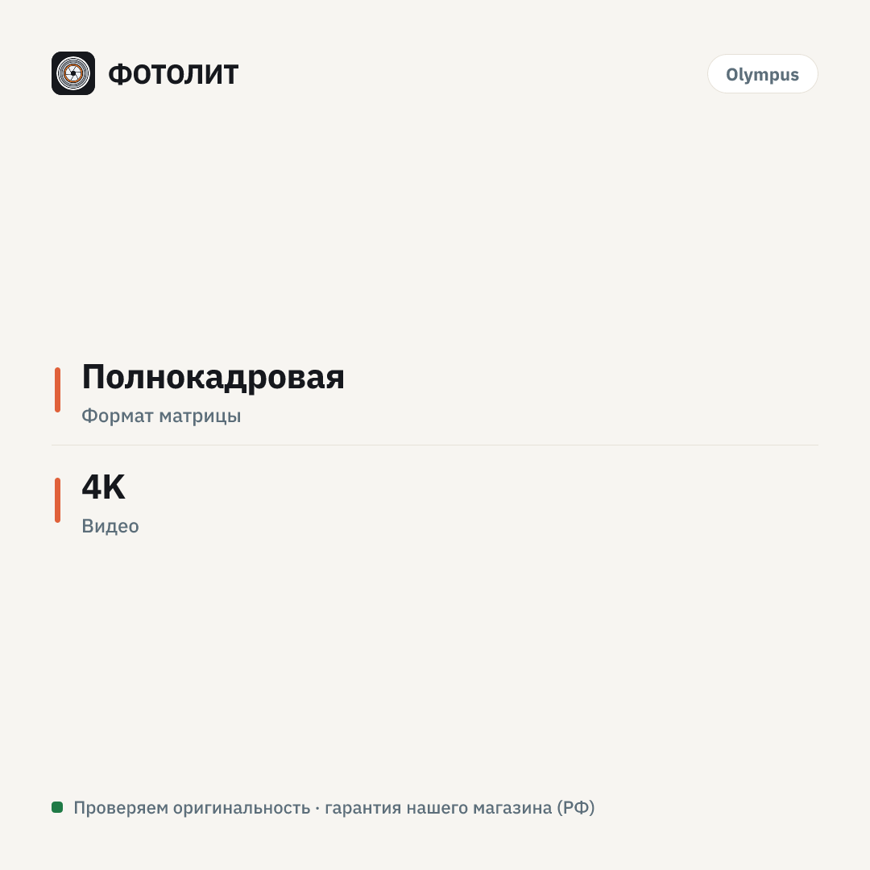This screenshot has width=870, height=870.
Task: Click the divider line between spec rows
Action: coord(435,445)
